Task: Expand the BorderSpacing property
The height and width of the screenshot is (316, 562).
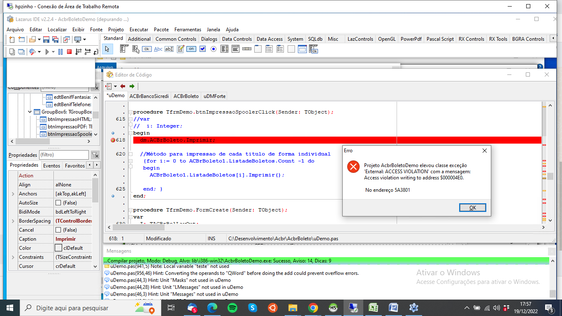Action: (13, 221)
